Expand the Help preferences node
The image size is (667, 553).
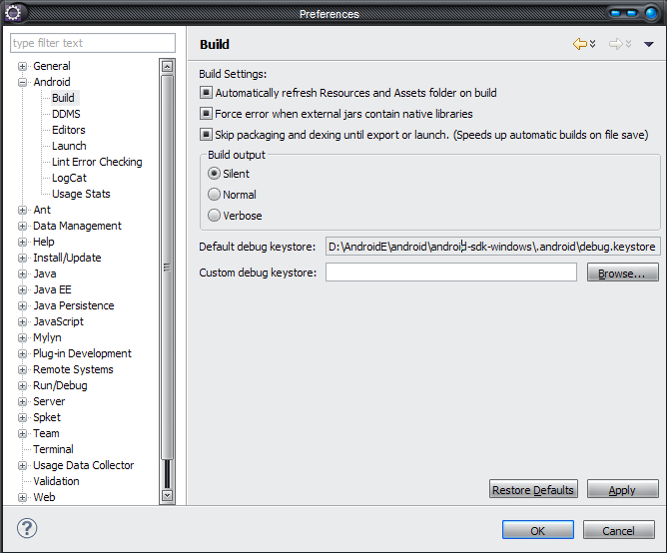(x=22, y=242)
